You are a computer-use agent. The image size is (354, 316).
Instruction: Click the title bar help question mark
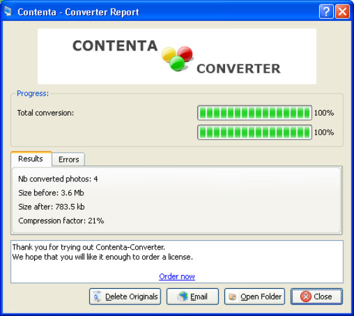[x=326, y=11]
